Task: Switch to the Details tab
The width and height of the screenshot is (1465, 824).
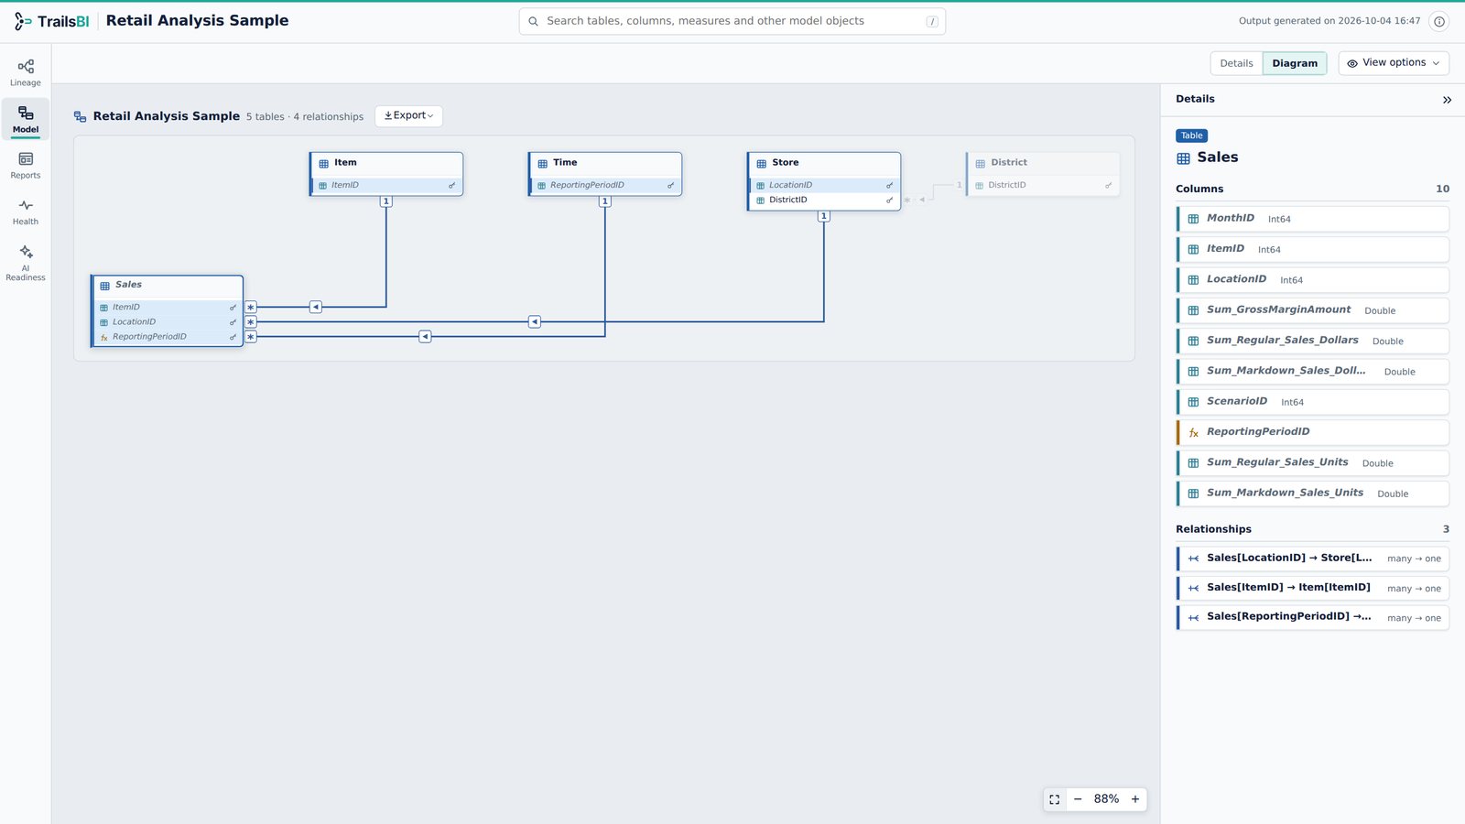Action: [x=1236, y=63]
